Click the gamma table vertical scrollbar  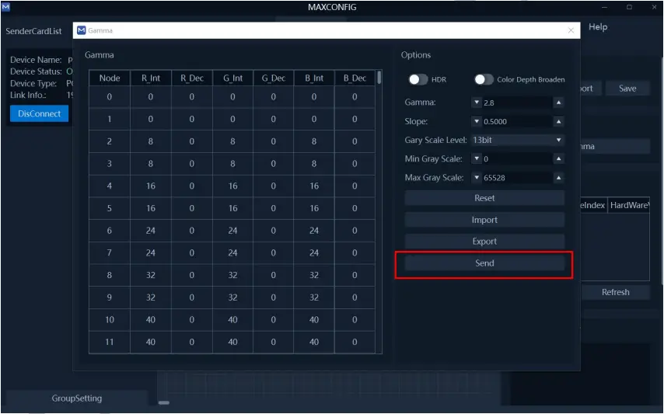coord(379,78)
